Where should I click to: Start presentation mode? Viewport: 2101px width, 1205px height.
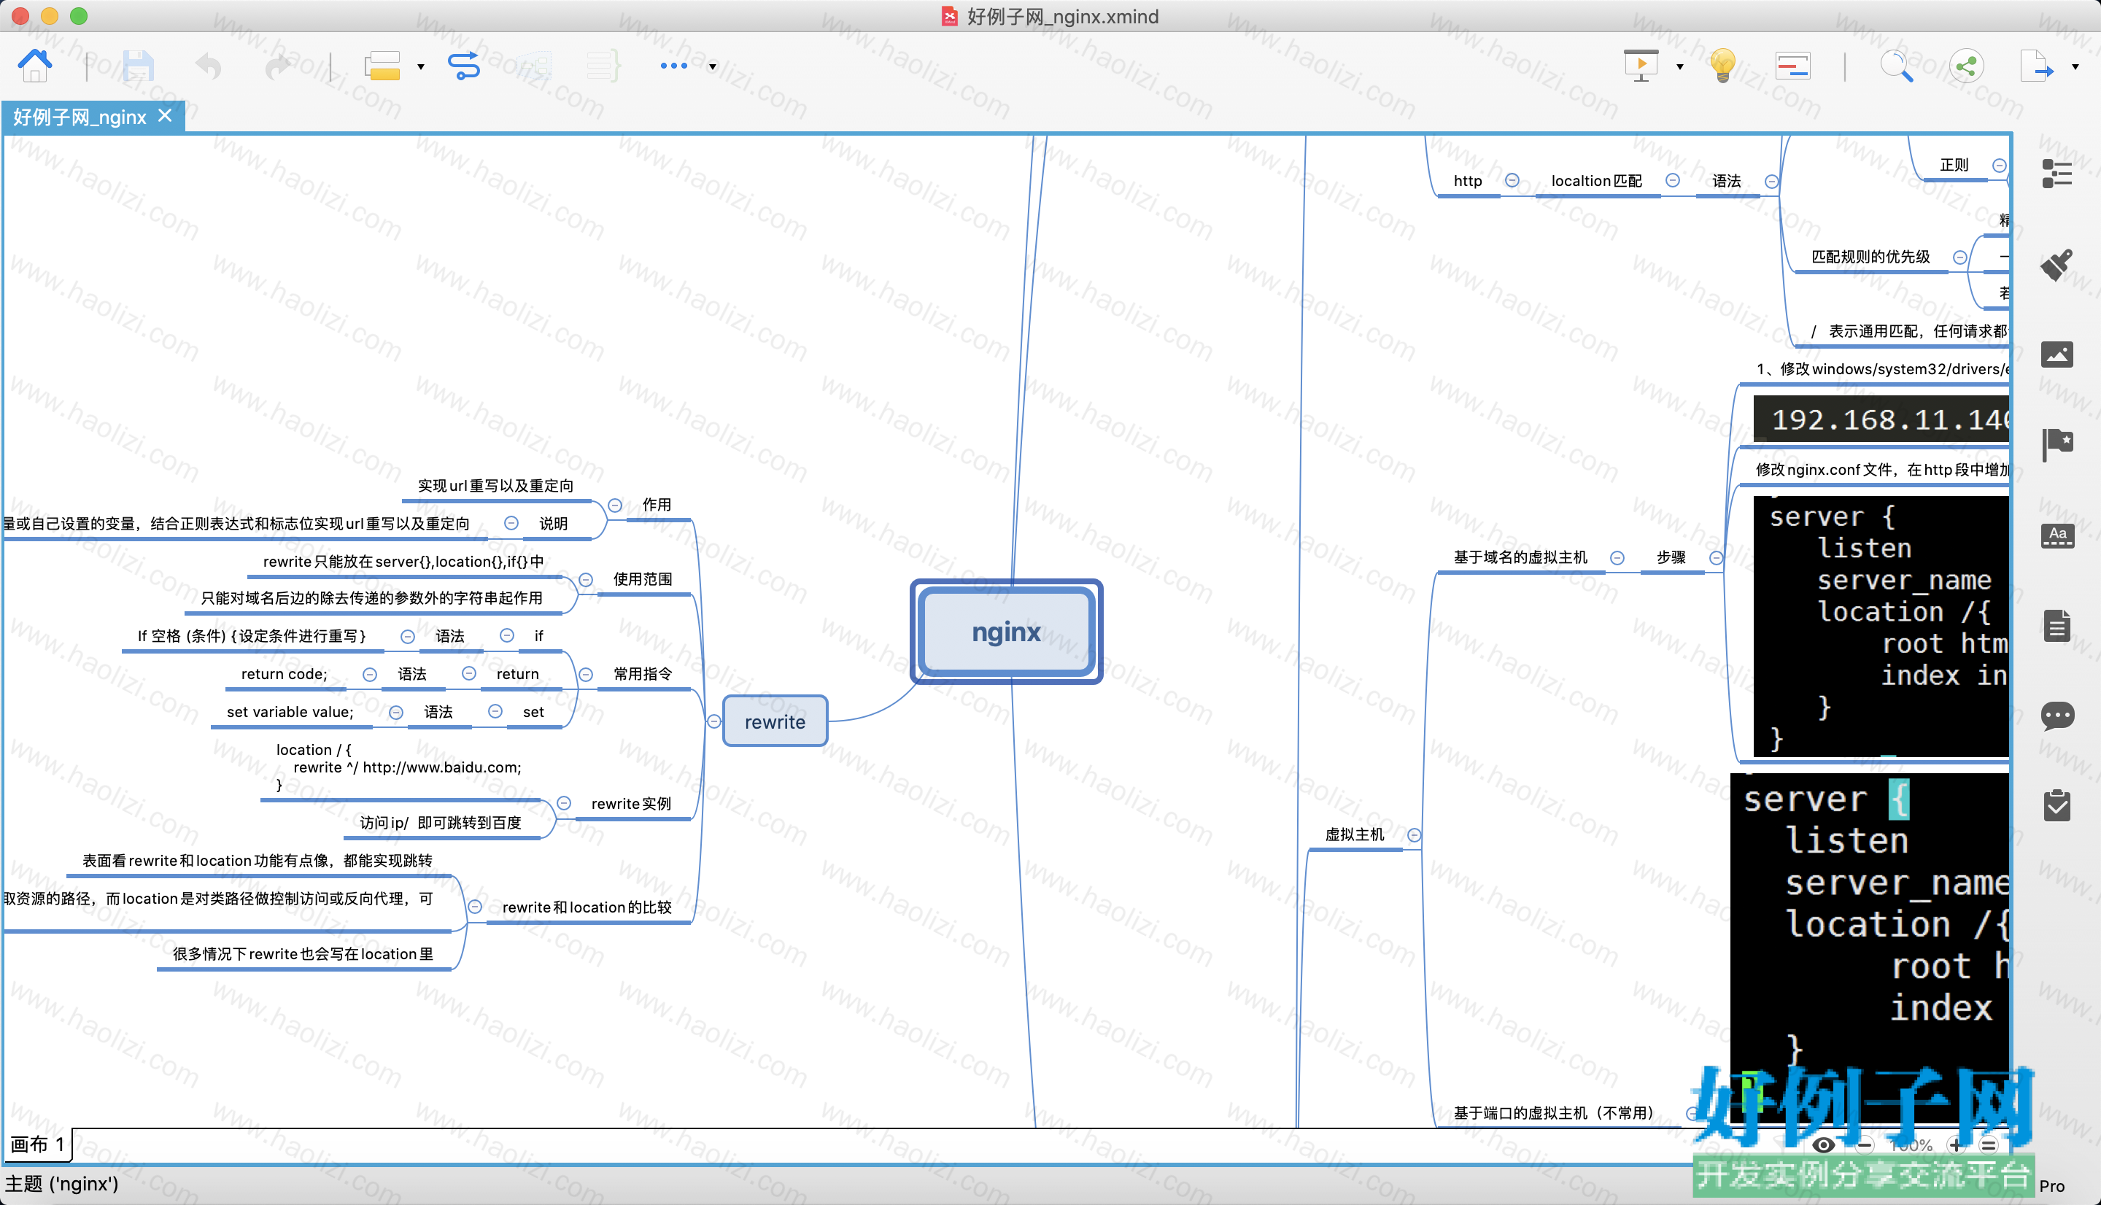(x=1641, y=66)
